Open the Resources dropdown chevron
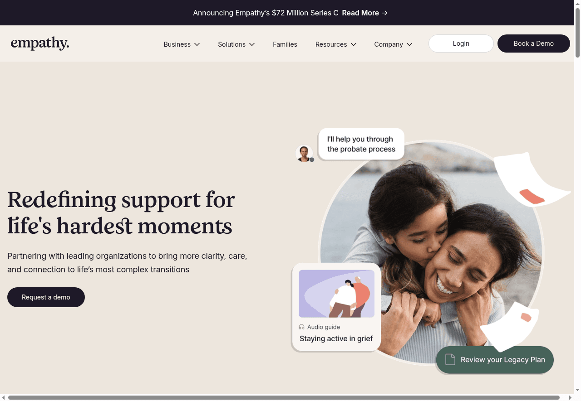This screenshot has height=401, width=581. point(354,44)
